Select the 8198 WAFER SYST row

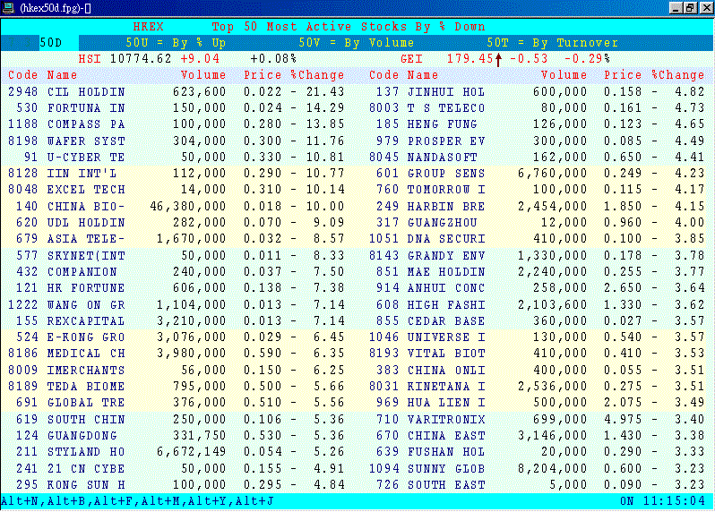click(176, 141)
